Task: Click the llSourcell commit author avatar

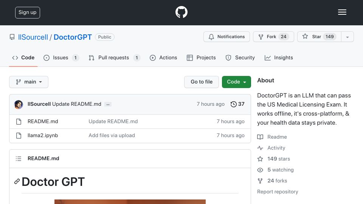Action: click(19, 105)
